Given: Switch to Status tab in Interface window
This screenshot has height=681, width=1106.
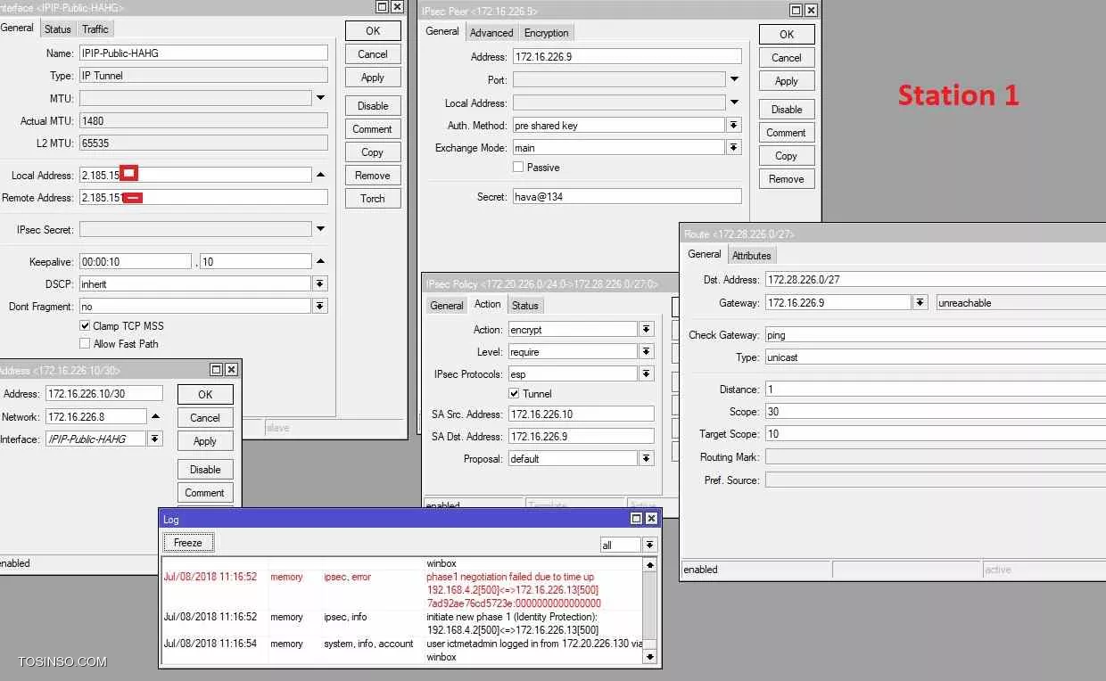Looking at the screenshot, I should [x=58, y=29].
